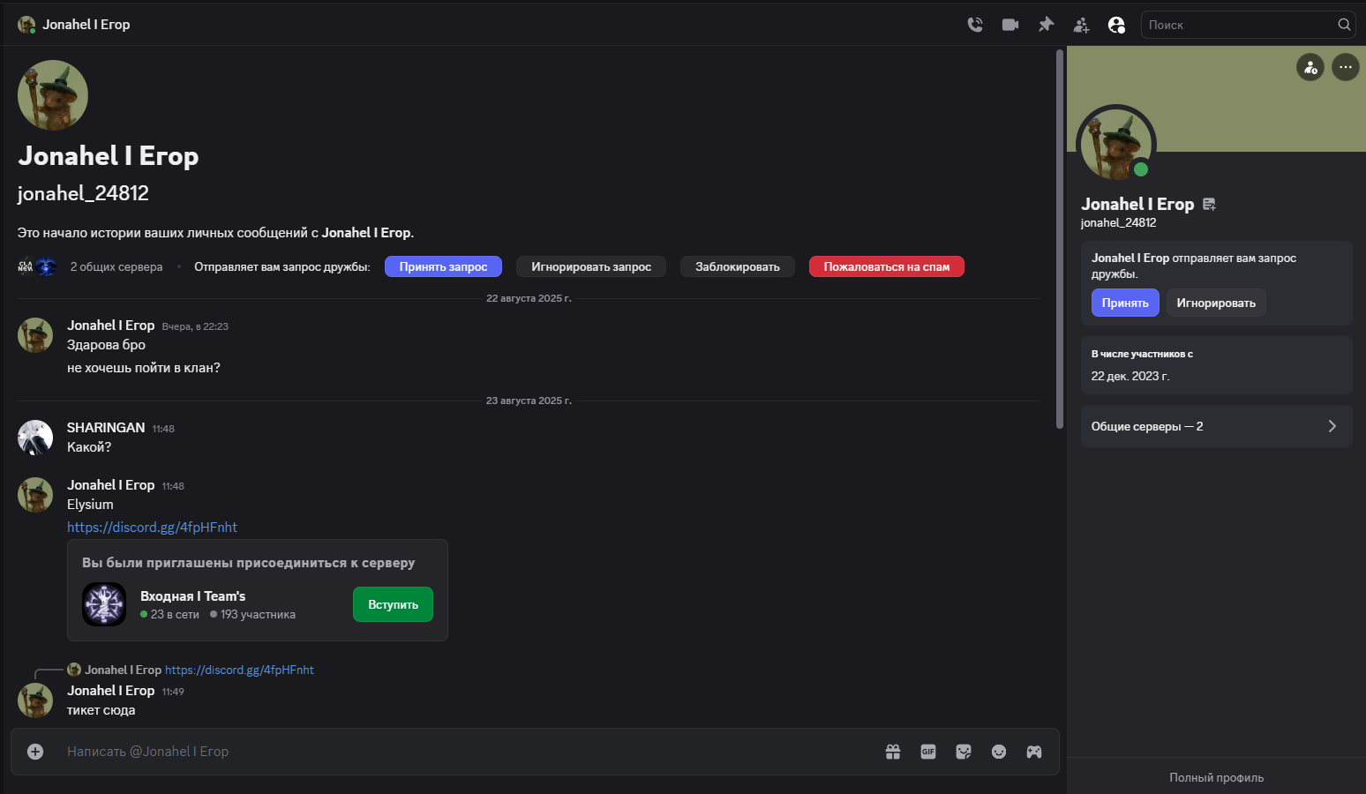Open the gift icon in message bar
The width and height of the screenshot is (1366, 794).
[893, 752]
